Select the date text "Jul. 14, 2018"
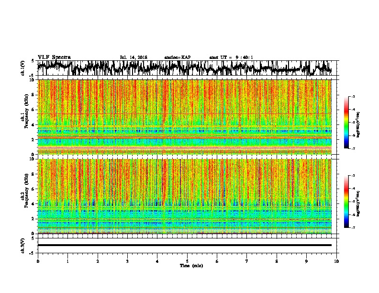The width and height of the screenshot is (379, 293). point(134,57)
